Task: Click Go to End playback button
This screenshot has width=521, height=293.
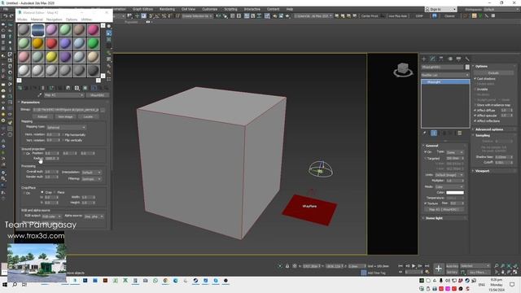Action: (x=427, y=266)
